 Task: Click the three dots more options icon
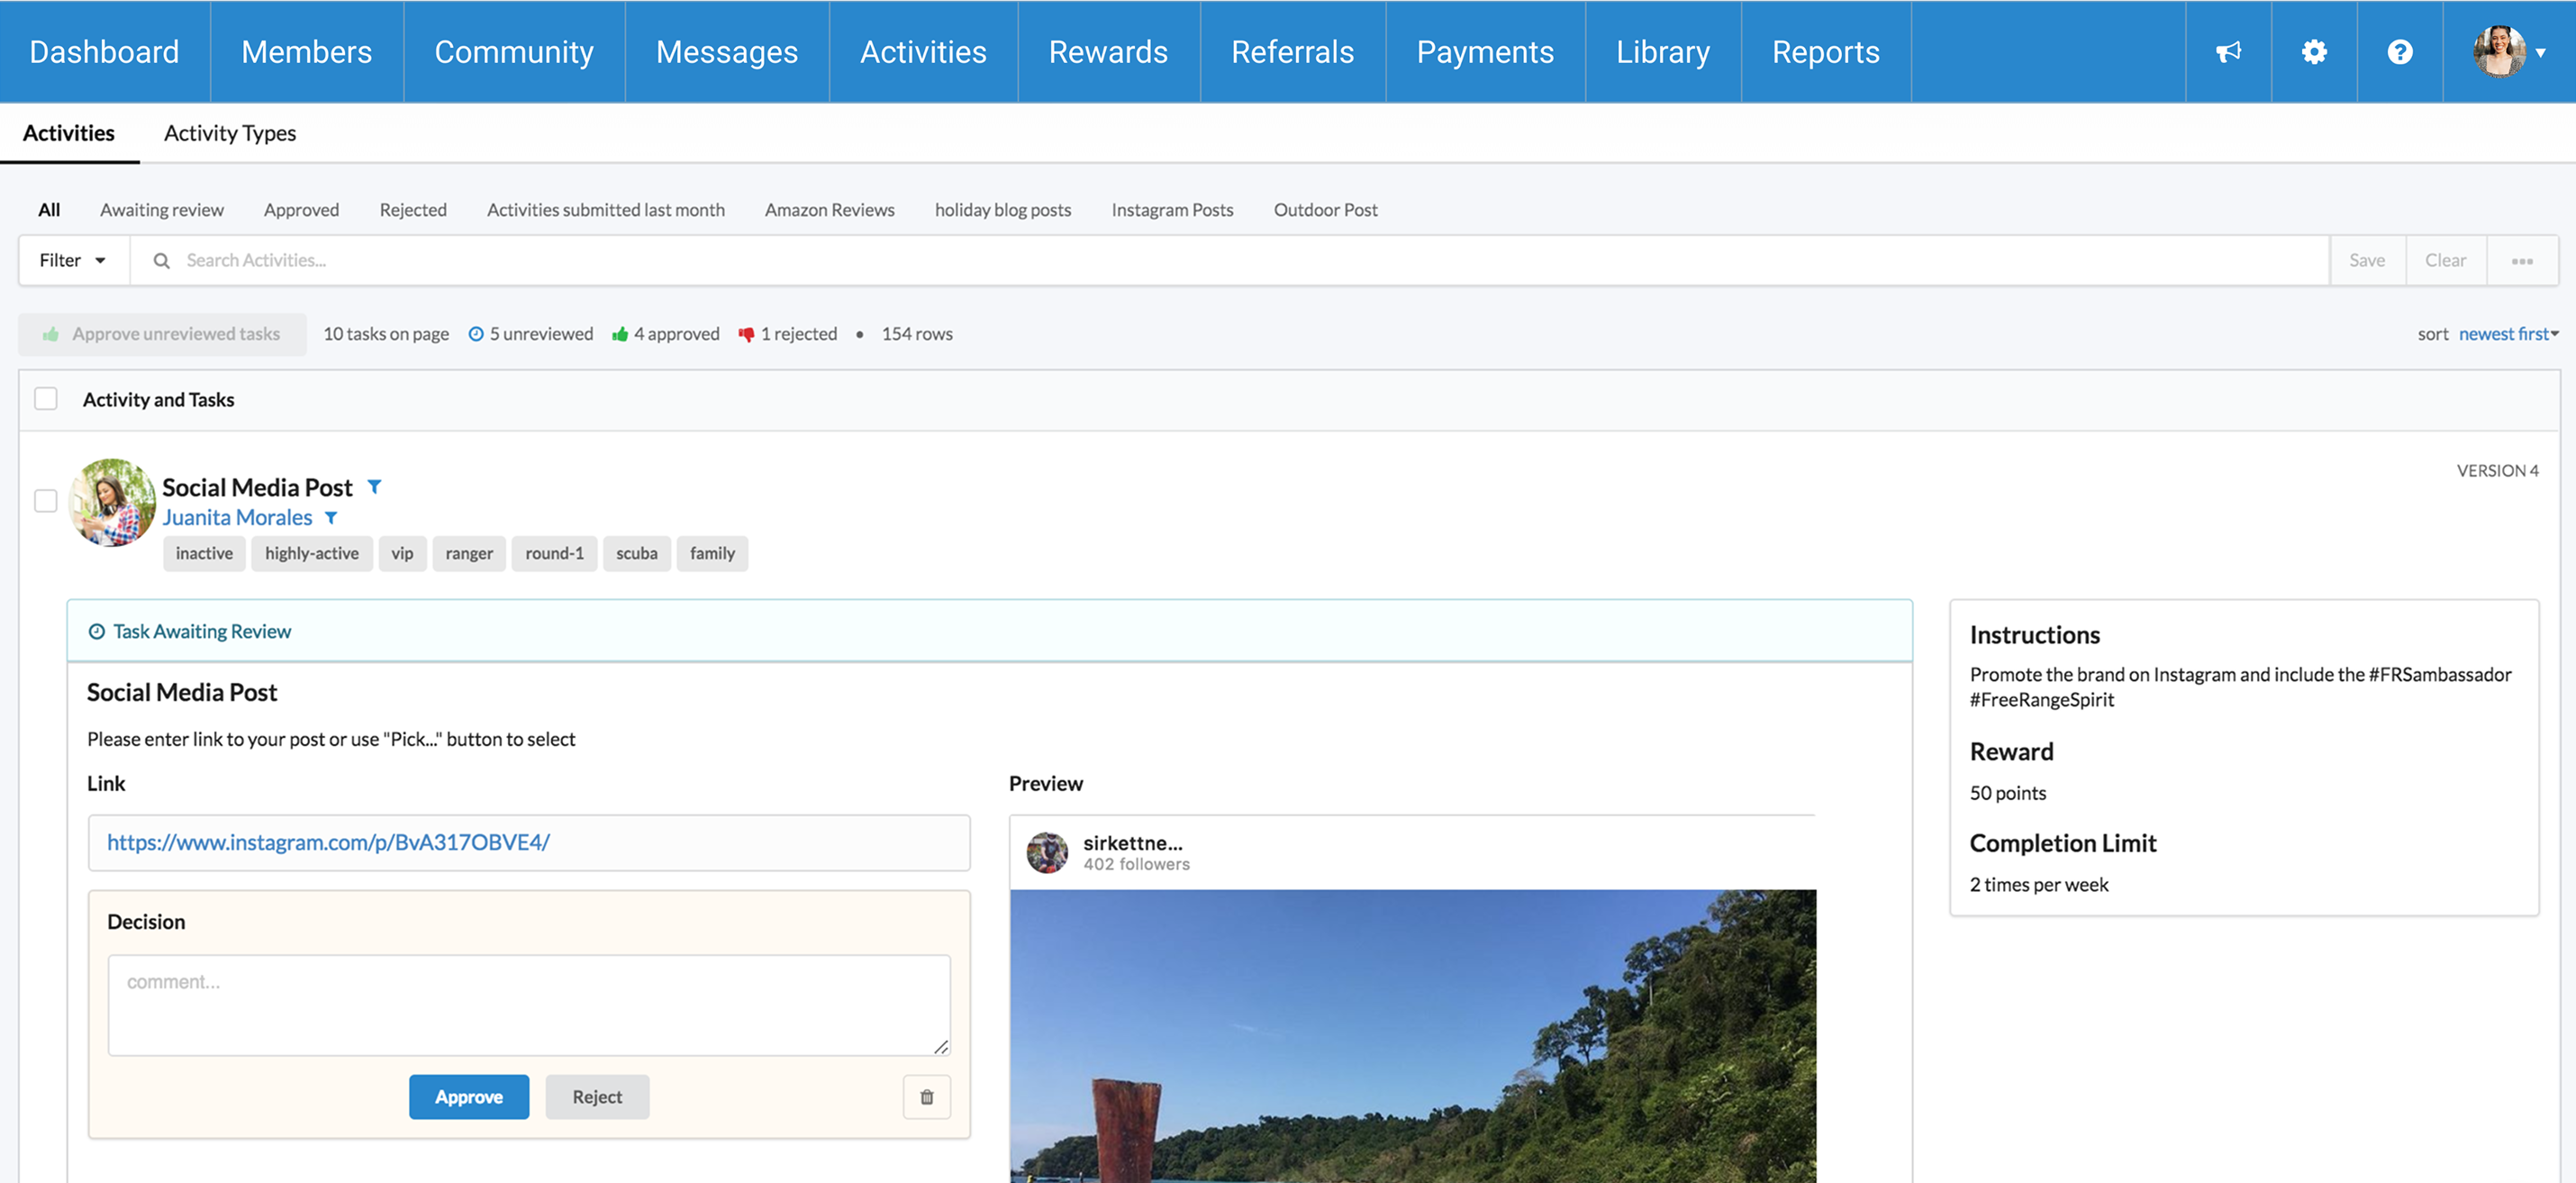point(2522,261)
